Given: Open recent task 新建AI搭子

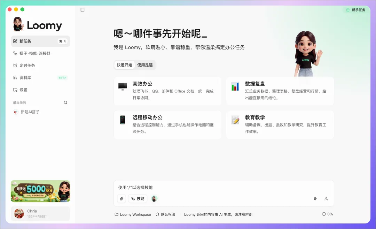Looking at the screenshot, I should [40, 112].
